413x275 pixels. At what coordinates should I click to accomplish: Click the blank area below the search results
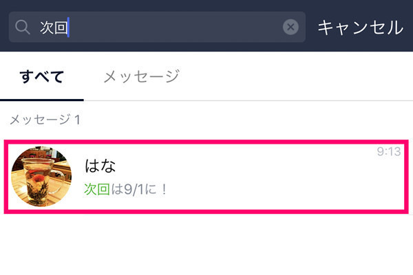[206, 245]
